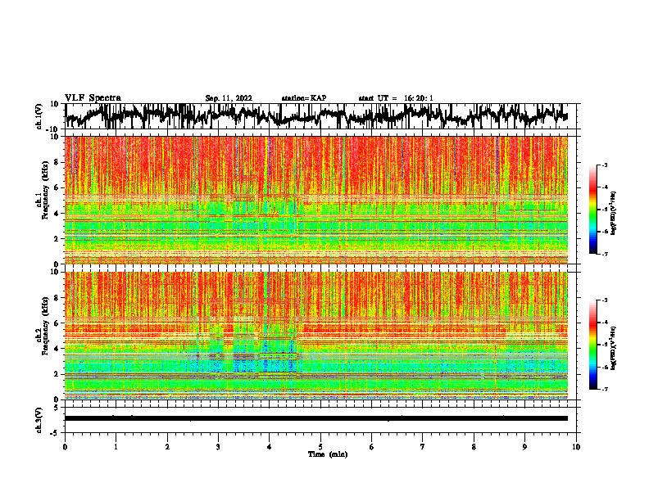Select the date text "Sep. 11, 2022"

coord(229,98)
